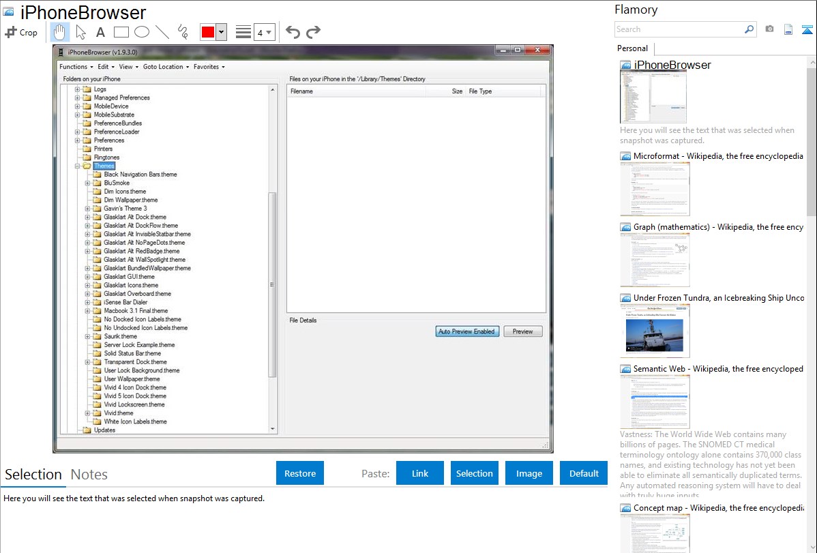
Task: Open the Favorites menu
Action: point(209,67)
